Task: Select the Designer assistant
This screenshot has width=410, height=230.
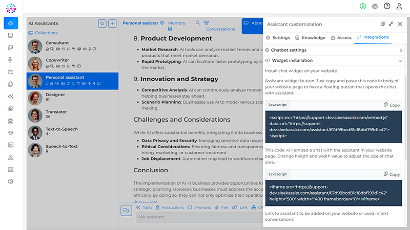Action: tap(72, 98)
